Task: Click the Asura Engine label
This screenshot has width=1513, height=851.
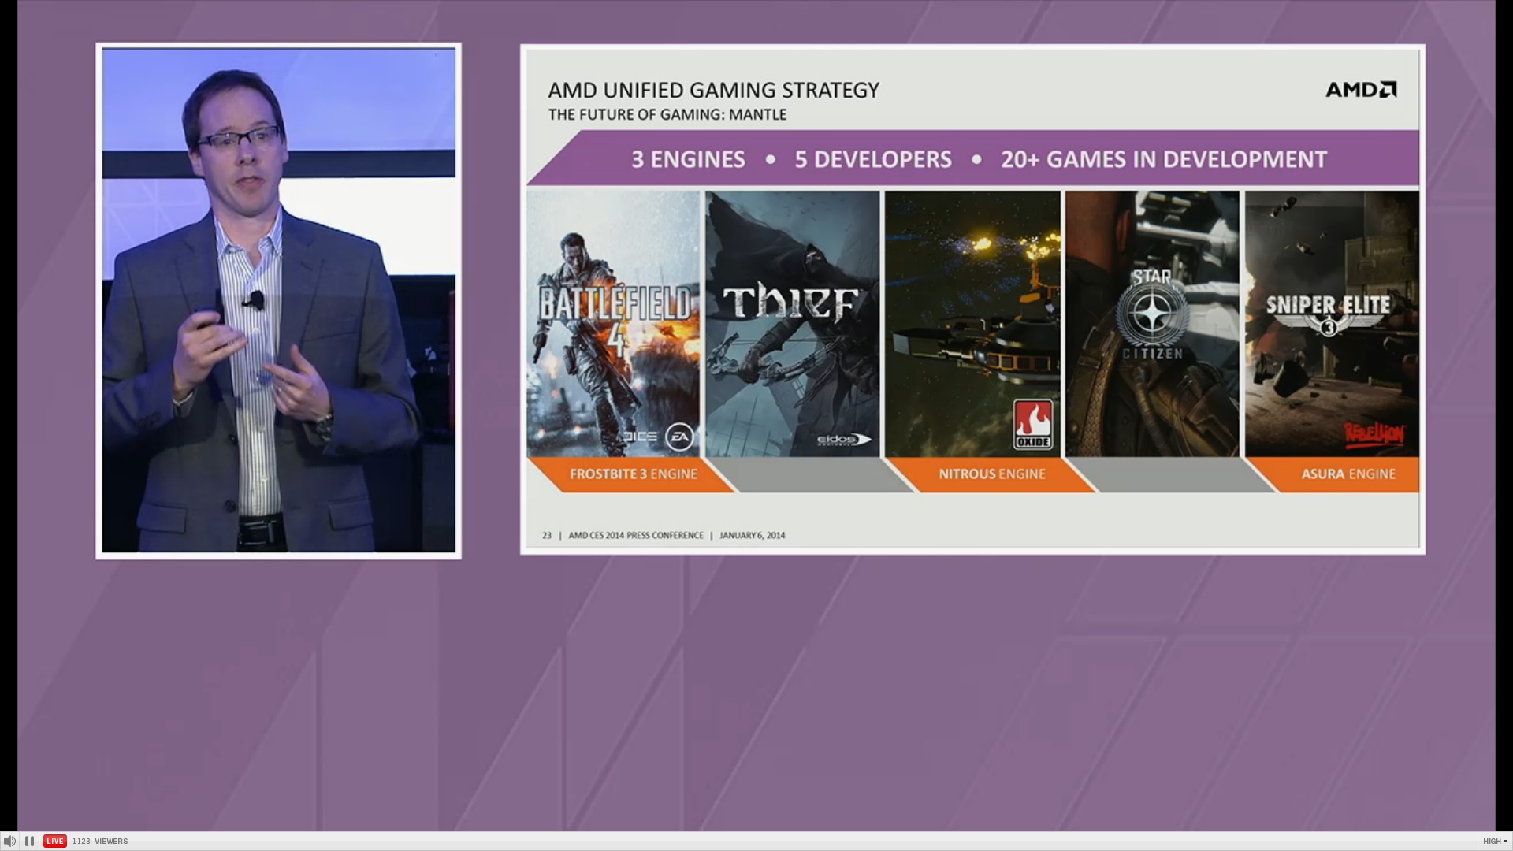Action: 1348,474
